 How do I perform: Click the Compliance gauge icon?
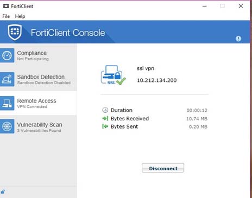point(7,55)
